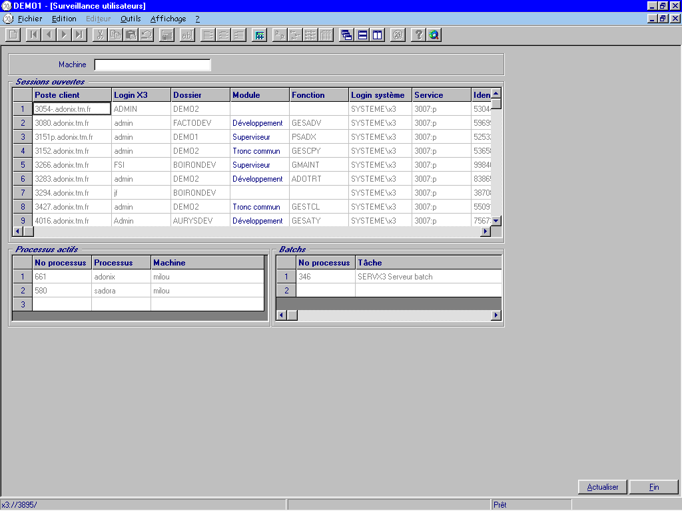Open help using the question mark icon
Screen dimensions: 682x511
[x=418, y=35]
